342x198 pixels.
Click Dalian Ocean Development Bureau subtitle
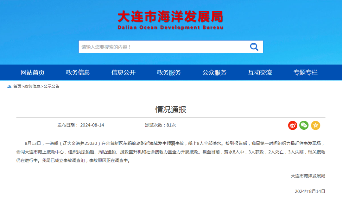pos(171,28)
